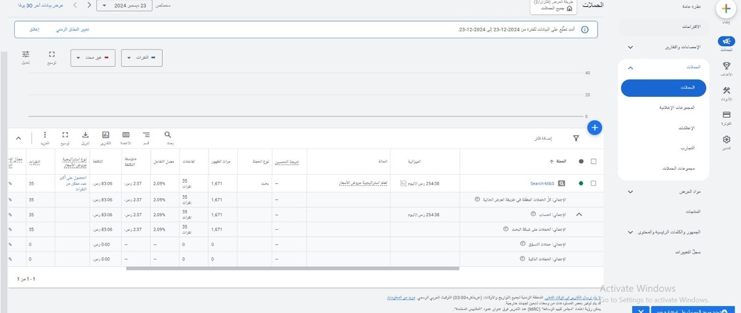Click help icon next to smart campaigns total

[x=522, y=259]
